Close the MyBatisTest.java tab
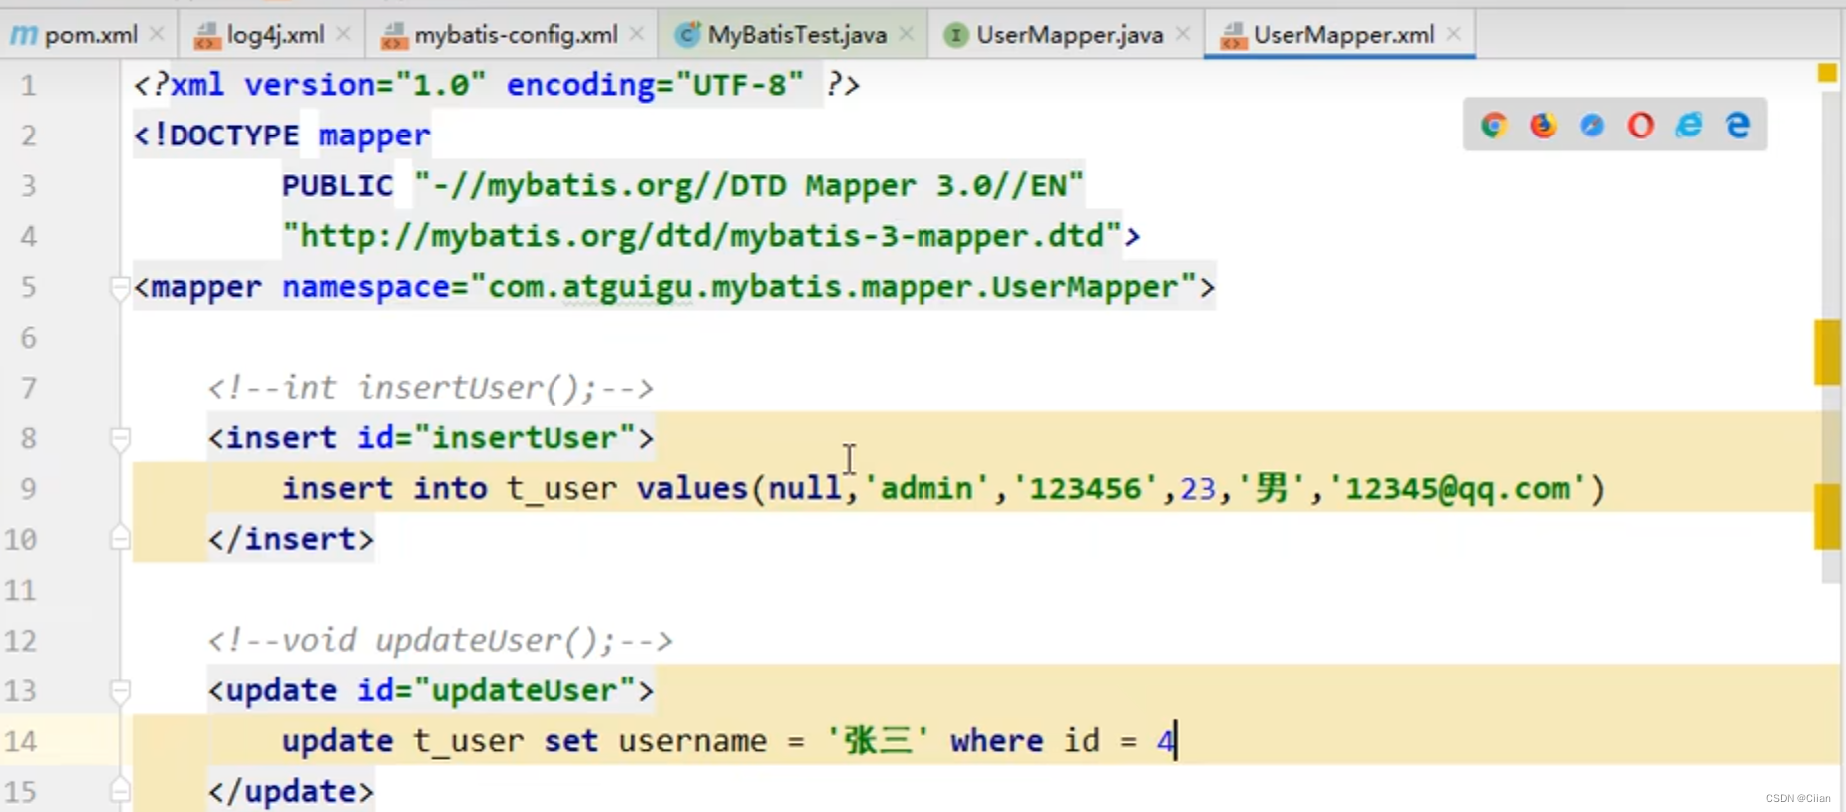Viewport: 1846px width, 812px height. click(x=906, y=34)
